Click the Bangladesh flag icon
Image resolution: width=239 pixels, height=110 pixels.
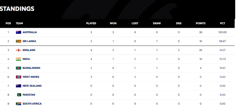[18, 68]
